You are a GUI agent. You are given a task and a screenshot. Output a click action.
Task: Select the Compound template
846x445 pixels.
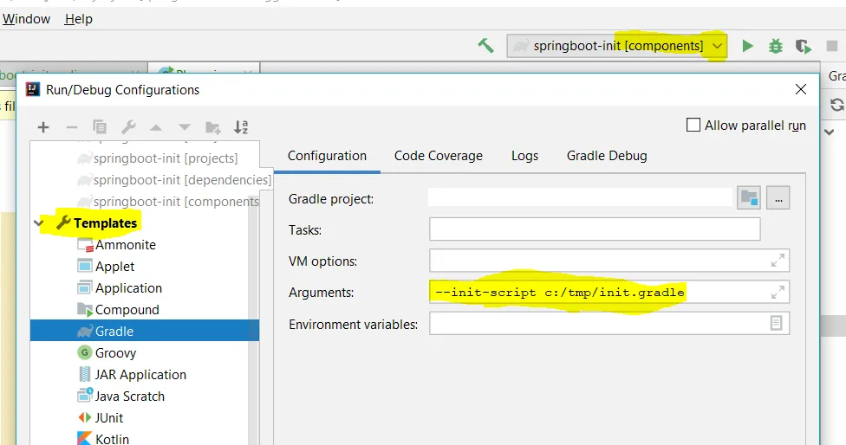coord(119,310)
